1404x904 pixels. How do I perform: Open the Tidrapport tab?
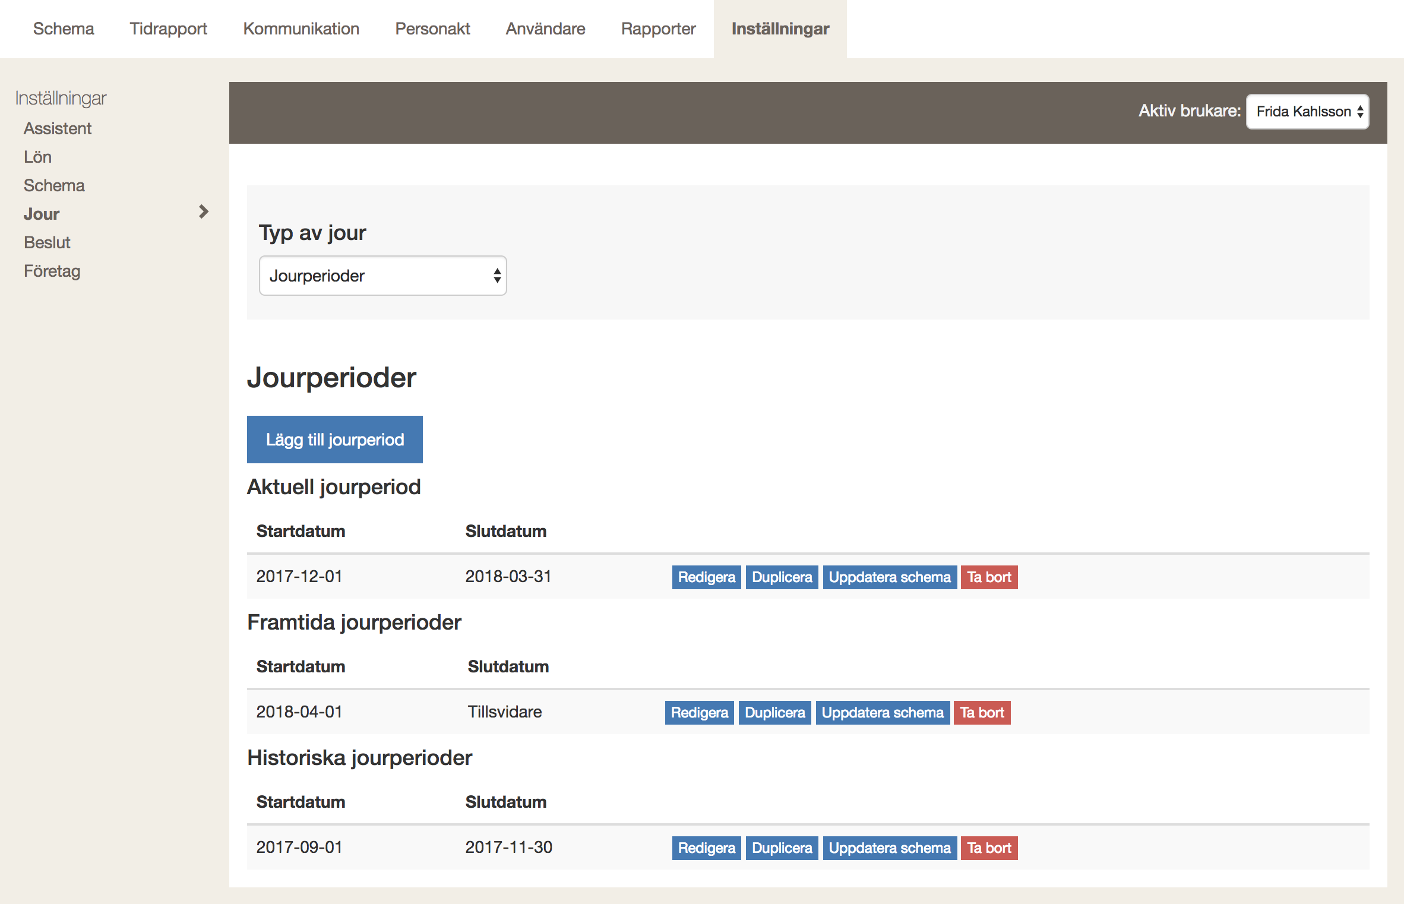tap(168, 29)
